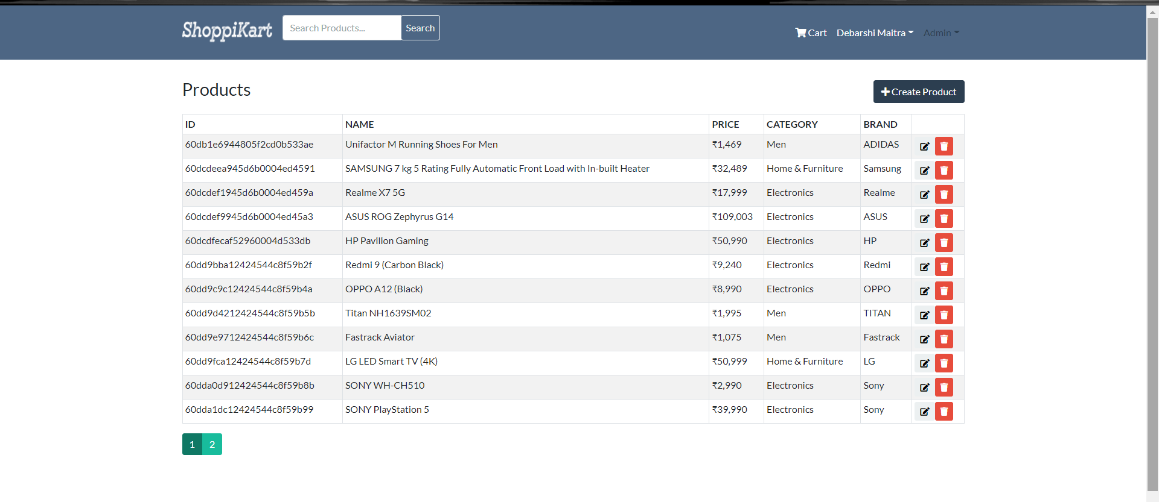Image resolution: width=1159 pixels, height=502 pixels.
Task: Delete the Unifactor M Running Shoes product
Action: coord(944,146)
